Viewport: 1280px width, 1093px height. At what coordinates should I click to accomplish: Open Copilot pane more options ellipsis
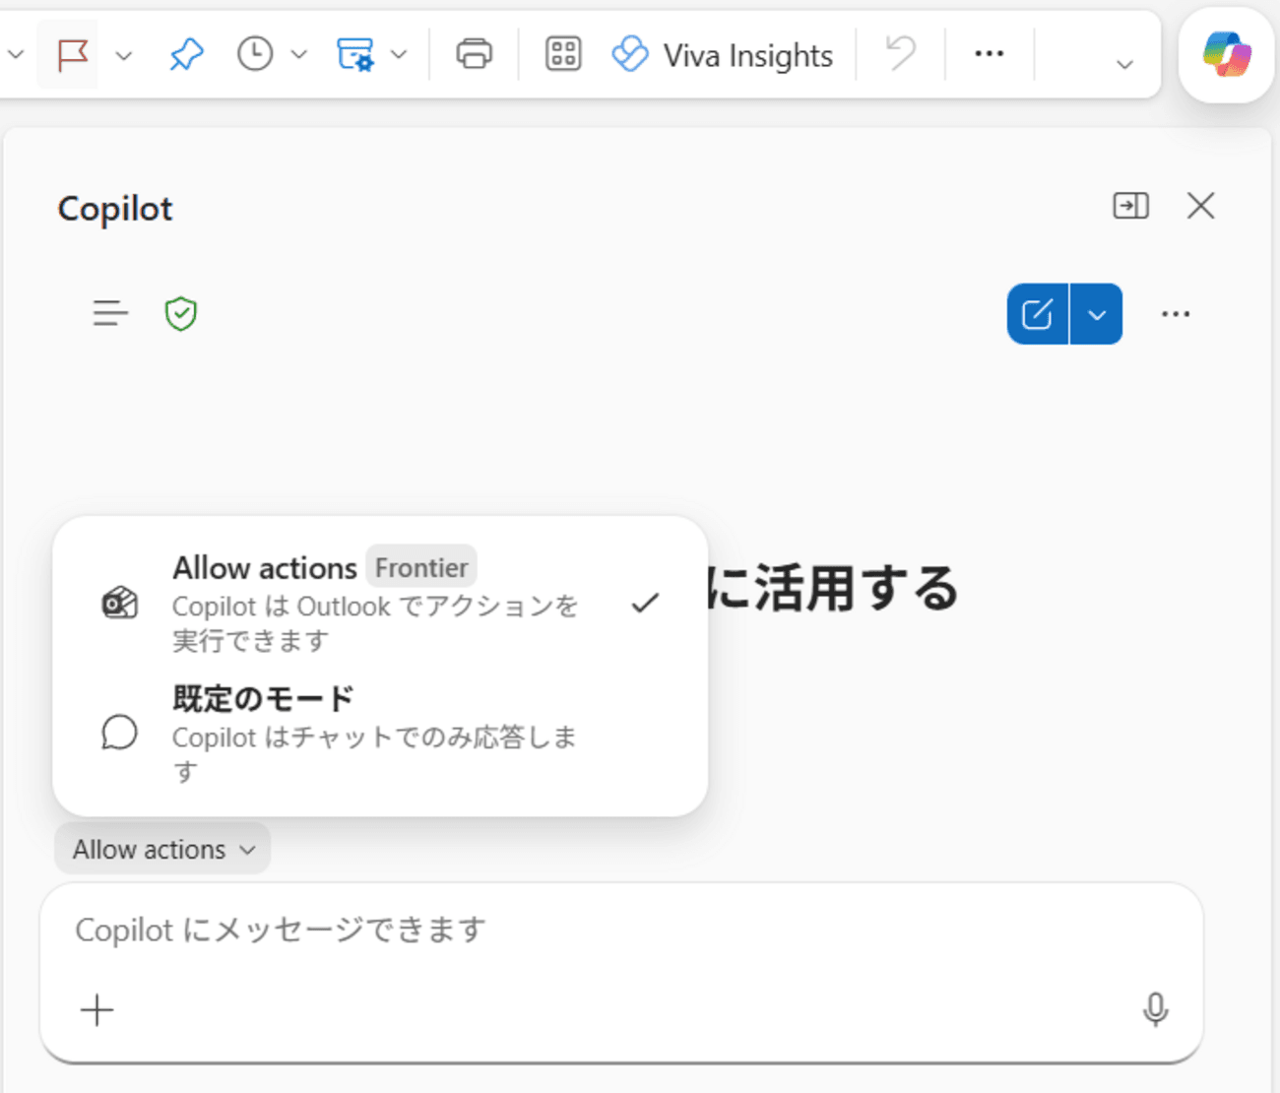1175,314
